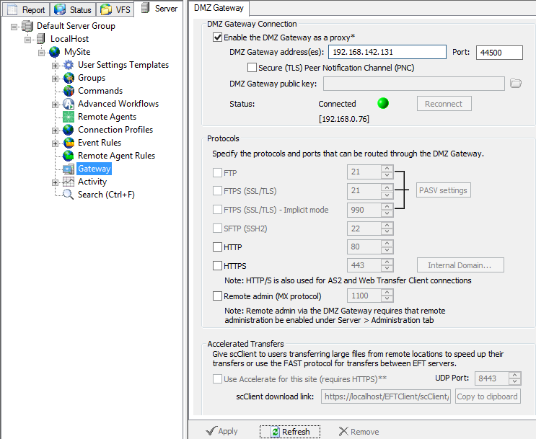Click the DMZ Gateway address input field
Image resolution: width=536 pixels, height=439 pixels.
387,53
